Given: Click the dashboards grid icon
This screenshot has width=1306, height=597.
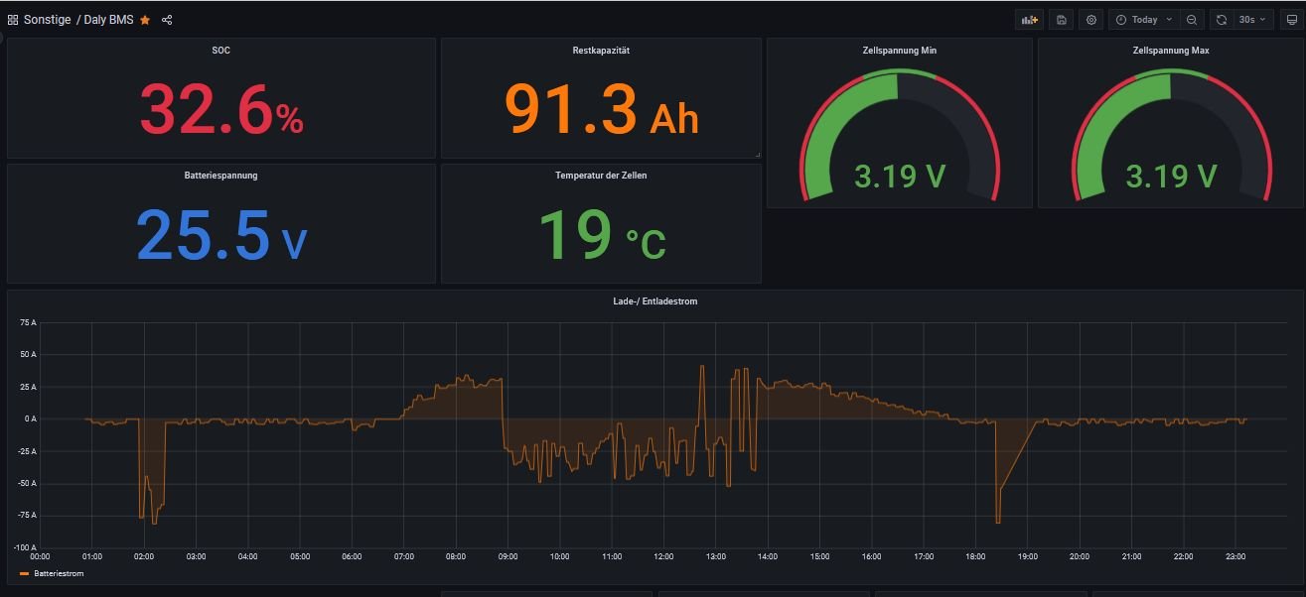Looking at the screenshot, I should (13, 20).
